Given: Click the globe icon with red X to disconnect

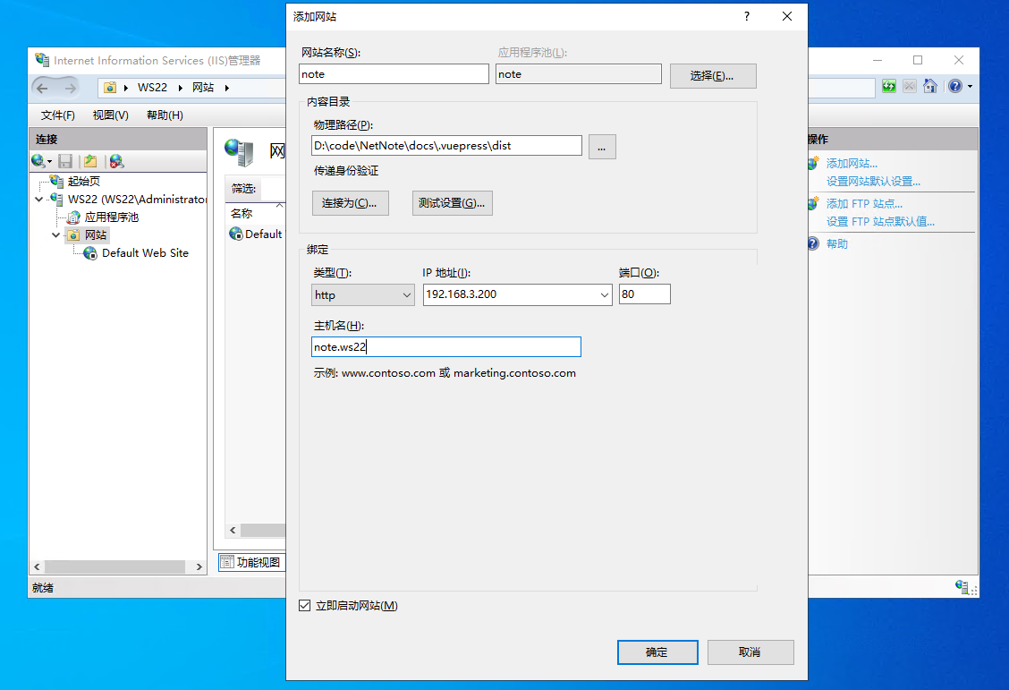Looking at the screenshot, I should (x=115, y=160).
